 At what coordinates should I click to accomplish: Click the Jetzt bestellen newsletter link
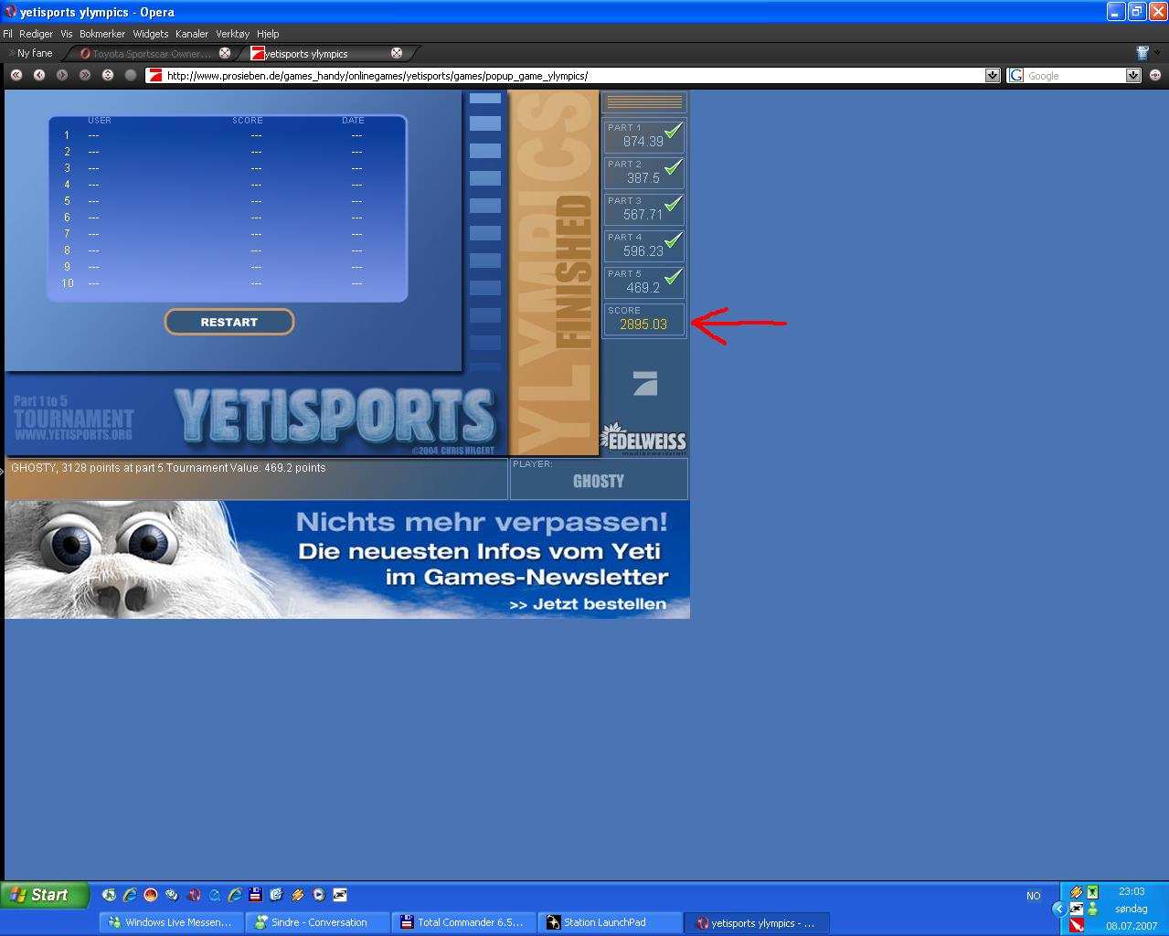pos(588,604)
